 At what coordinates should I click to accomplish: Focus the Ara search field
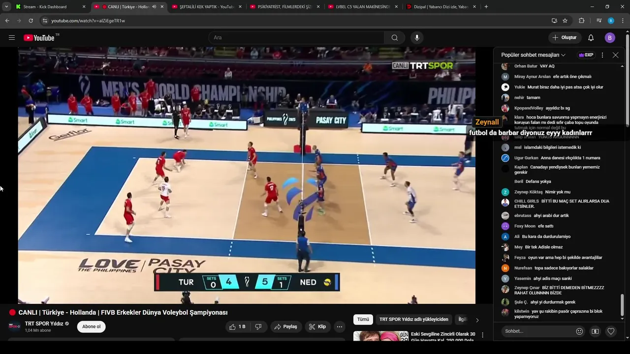297,38
